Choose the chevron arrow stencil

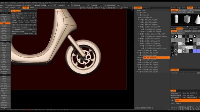click(x=176, y=36)
